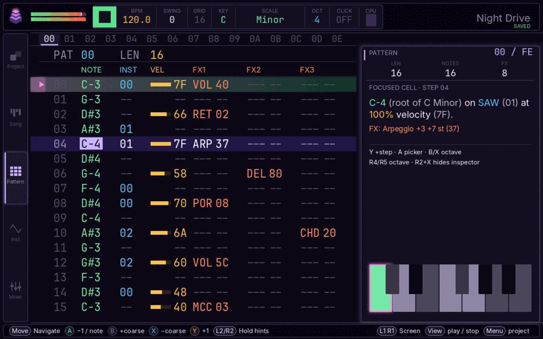Select row number 13
This screenshot has height=339, width=543.
tap(60, 277)
